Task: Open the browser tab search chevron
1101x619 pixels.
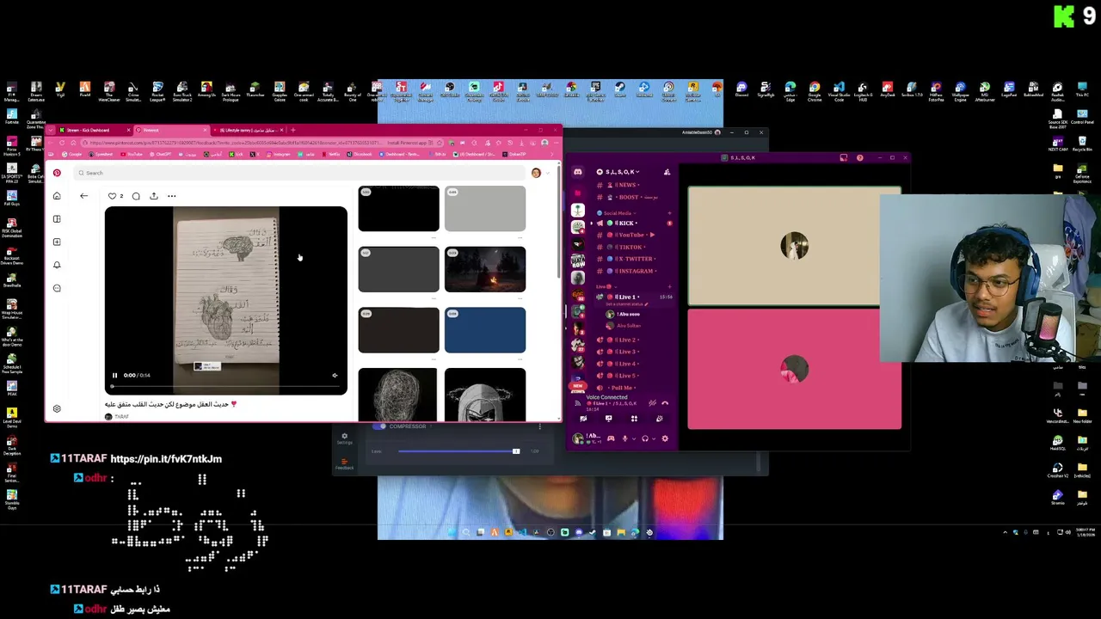Action: click(50, 130)
